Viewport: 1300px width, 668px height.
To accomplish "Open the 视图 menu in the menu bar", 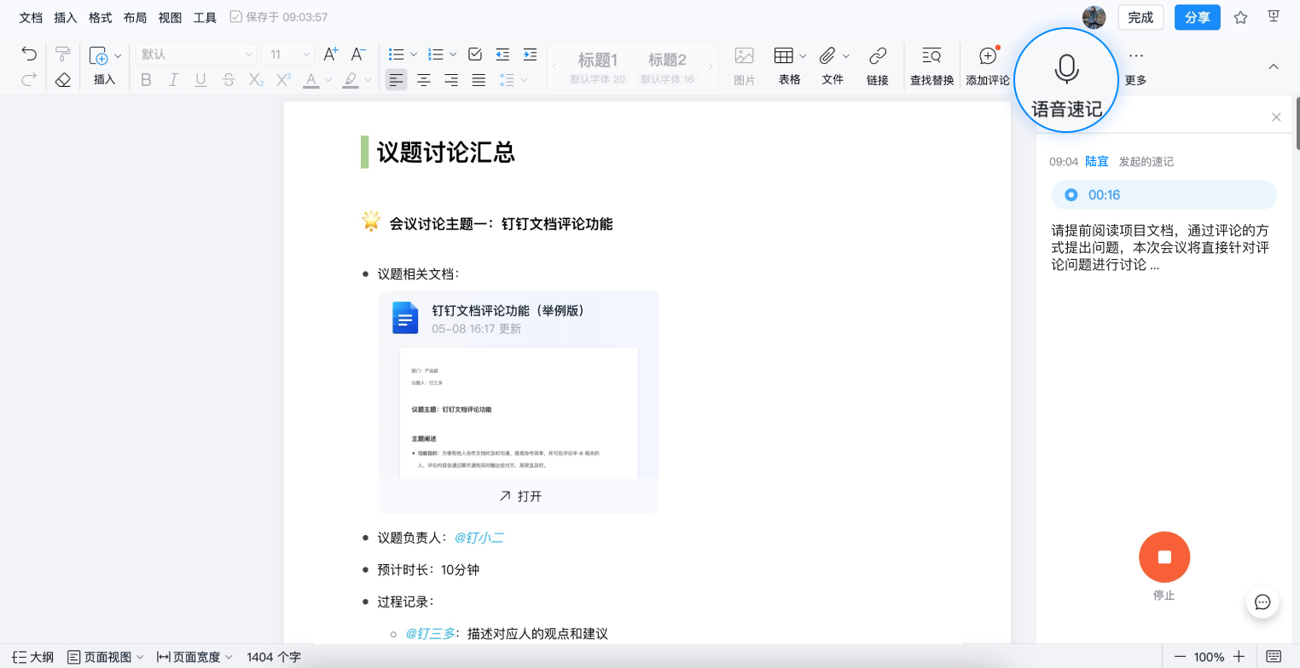I will pyautogui.click(x=169, y=16).
